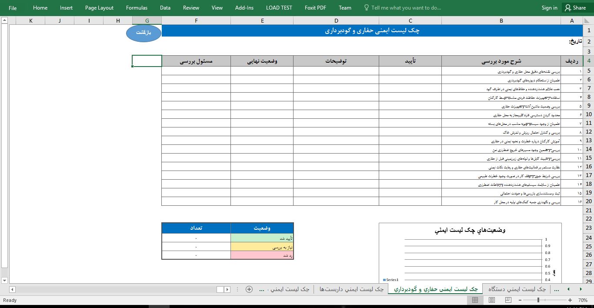Image resolution: width=594 pixels, height=308 pixels.
Task: Open the View ribbon tab
Action: tap(217, 8)
